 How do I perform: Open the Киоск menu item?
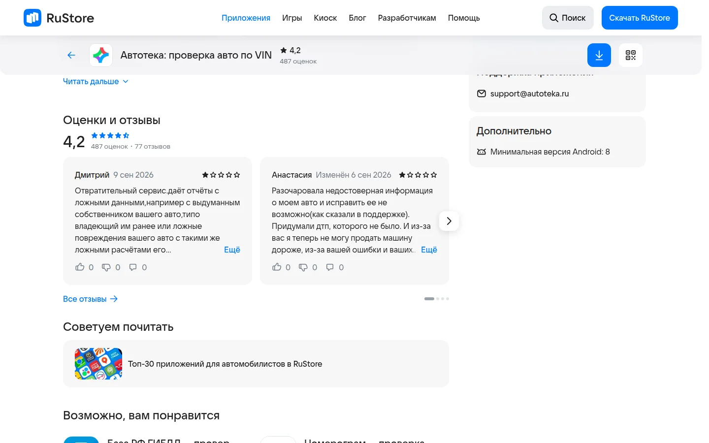pyautogui.click(x=325, y=18)
